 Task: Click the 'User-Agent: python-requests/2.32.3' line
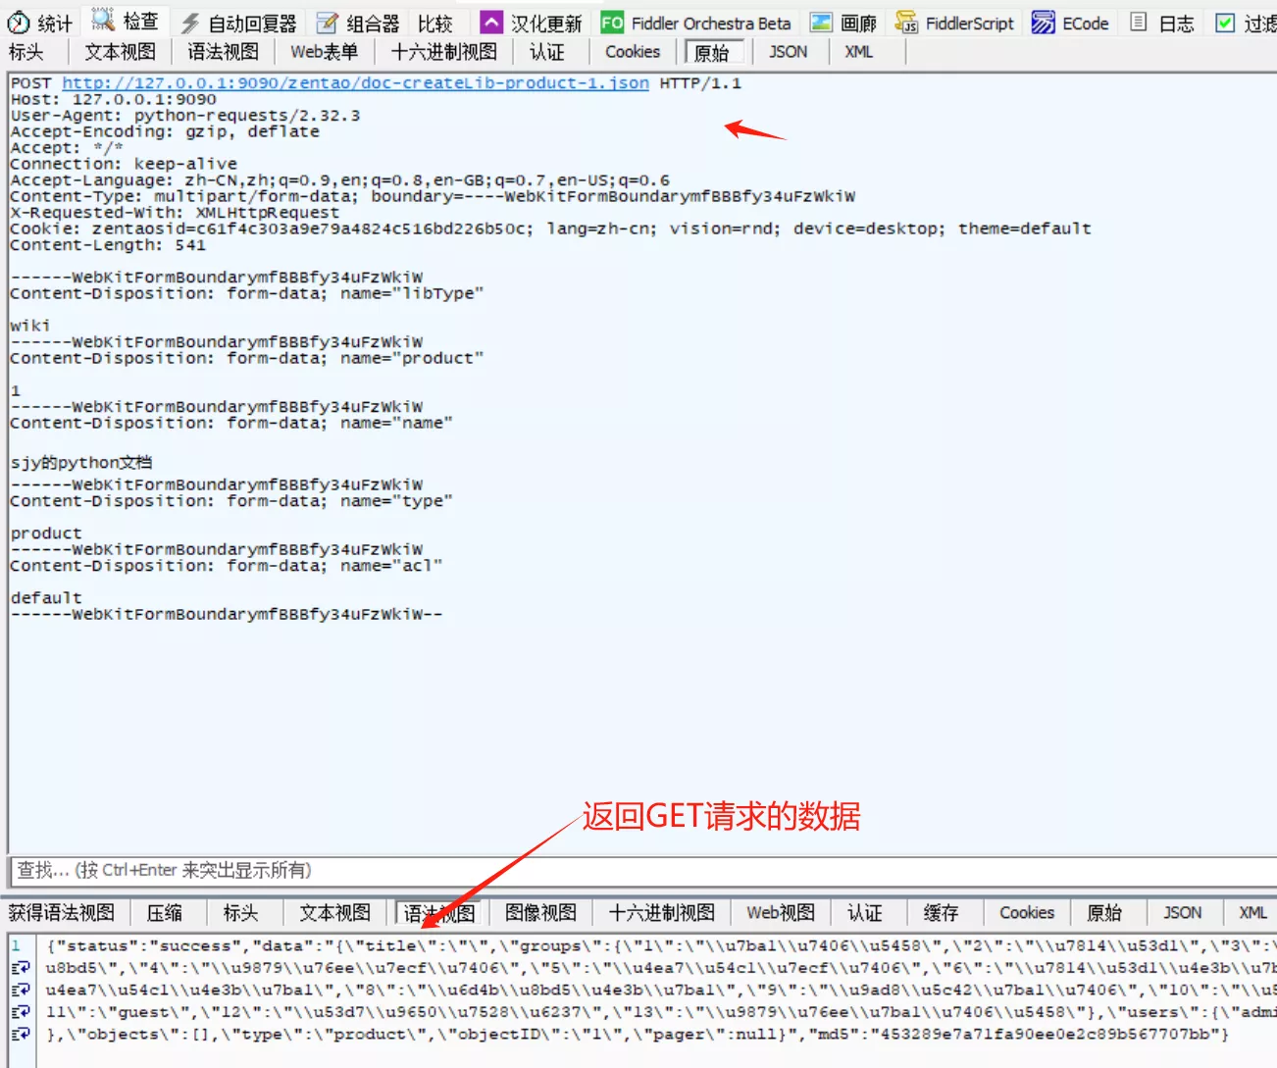coord(185,116)
